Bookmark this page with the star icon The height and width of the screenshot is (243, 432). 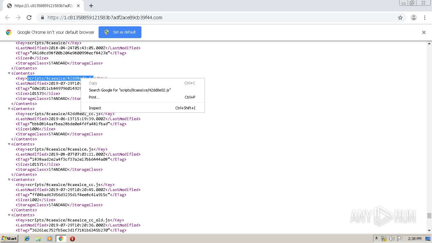point(400,18)
